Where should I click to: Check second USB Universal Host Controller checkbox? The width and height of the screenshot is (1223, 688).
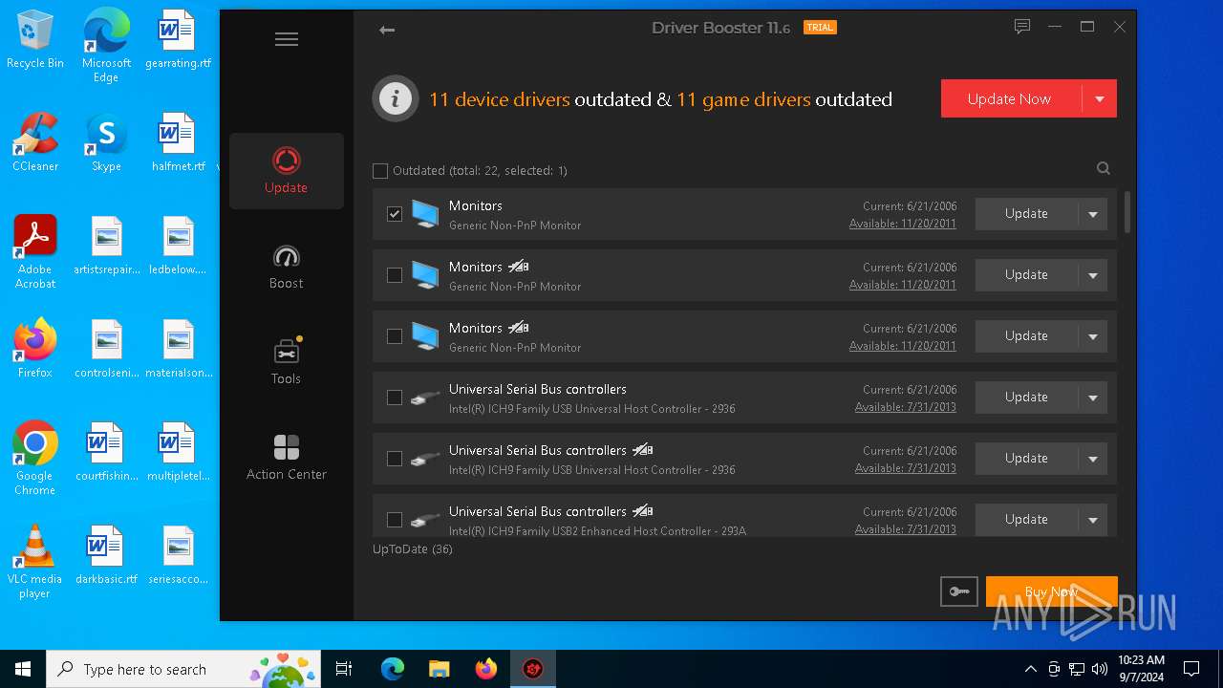click(x=395, y=459)
